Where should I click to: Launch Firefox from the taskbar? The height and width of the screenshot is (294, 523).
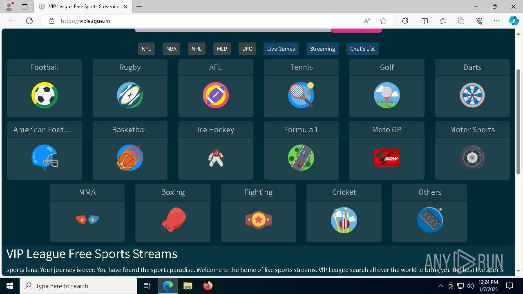click(208, 286)
